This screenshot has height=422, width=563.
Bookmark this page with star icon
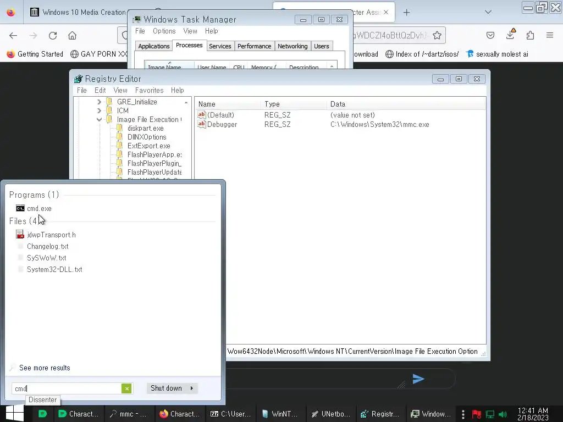coord(437,35)
